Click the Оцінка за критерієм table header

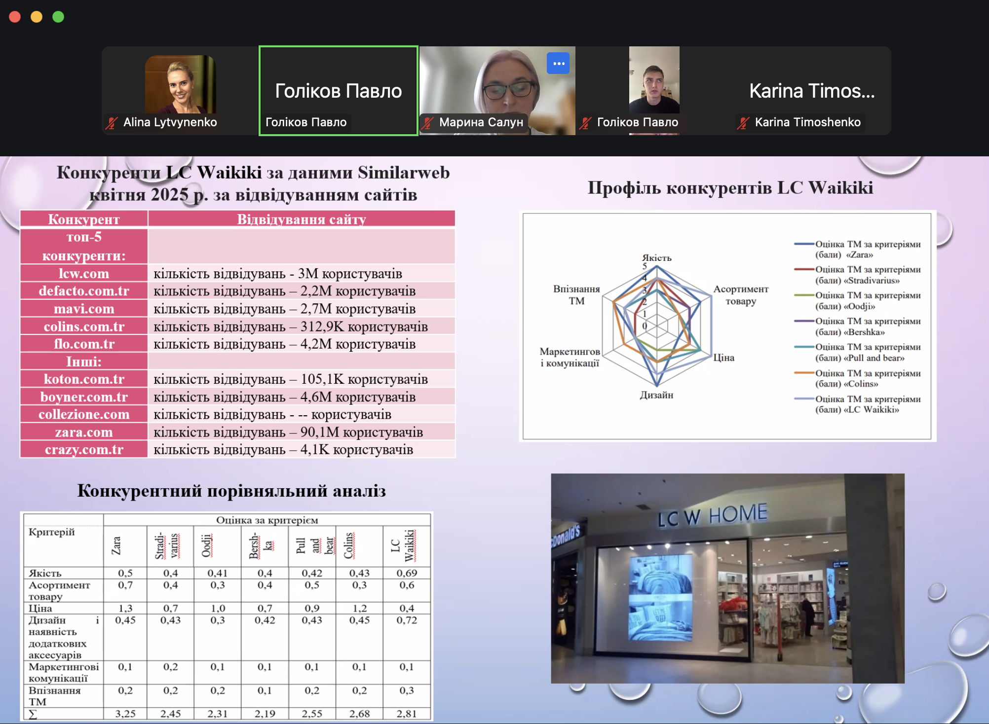point(267,520)
